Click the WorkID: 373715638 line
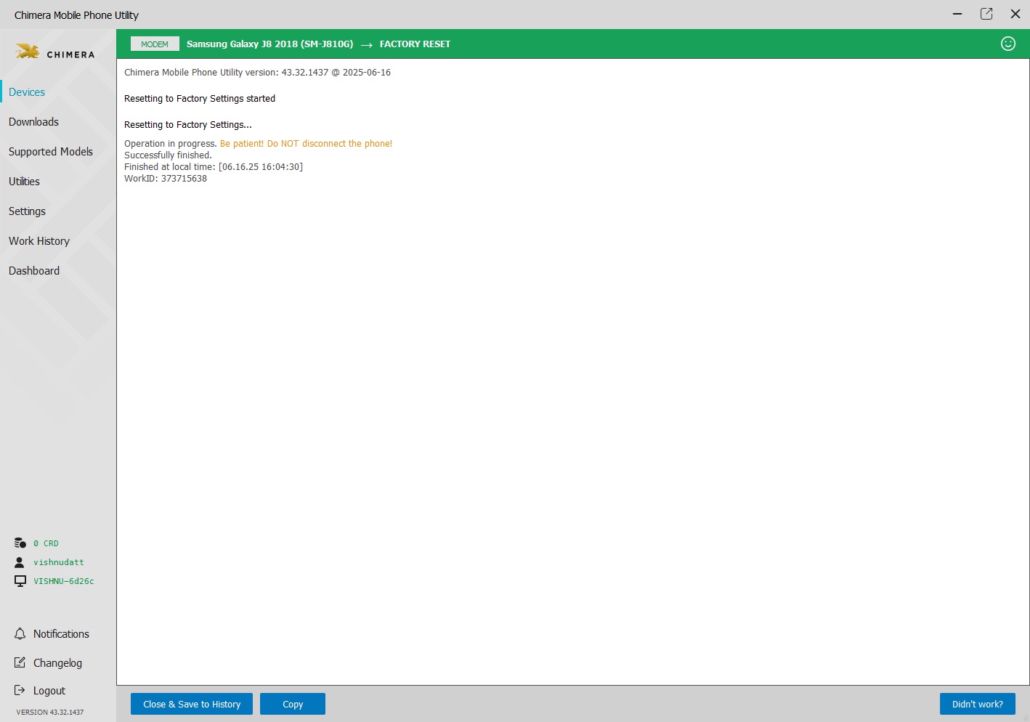 (x=166, y=179)
